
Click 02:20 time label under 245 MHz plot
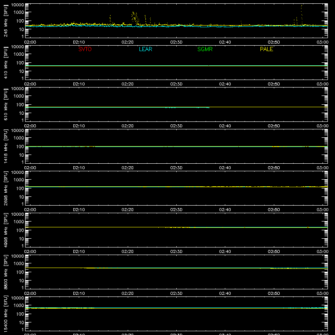point(128,42)
